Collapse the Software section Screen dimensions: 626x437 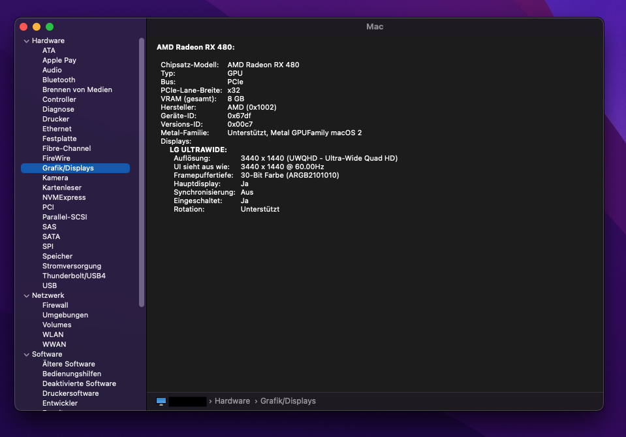point(26,354)
